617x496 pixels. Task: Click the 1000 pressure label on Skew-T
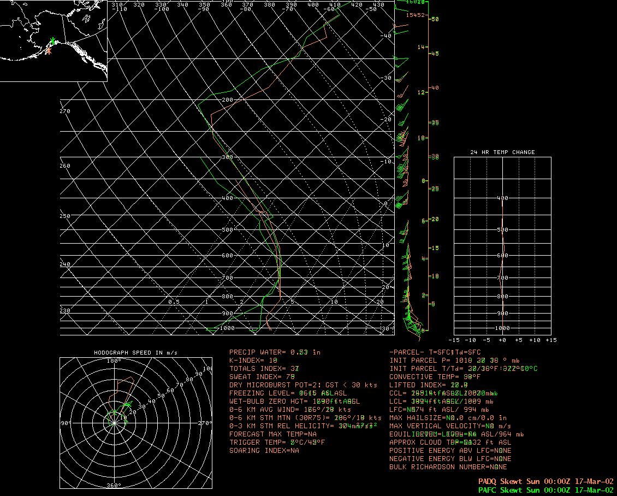227,328
